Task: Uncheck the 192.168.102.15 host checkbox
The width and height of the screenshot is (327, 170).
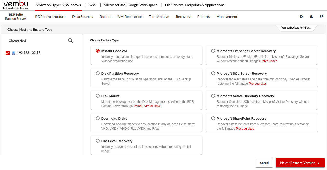Action: [x=8, y=53]
